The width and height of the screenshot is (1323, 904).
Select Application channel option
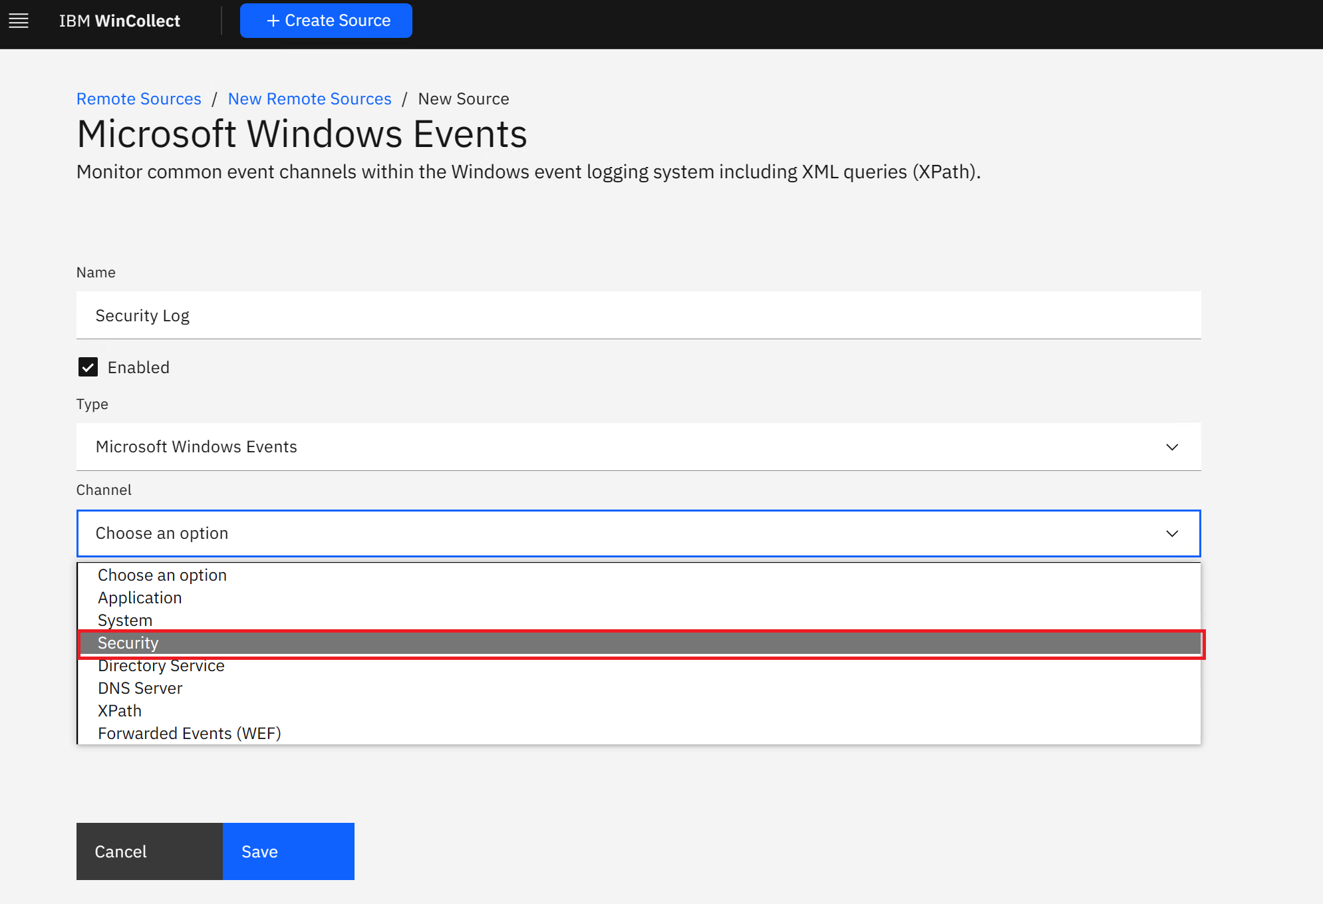[140, 598]
